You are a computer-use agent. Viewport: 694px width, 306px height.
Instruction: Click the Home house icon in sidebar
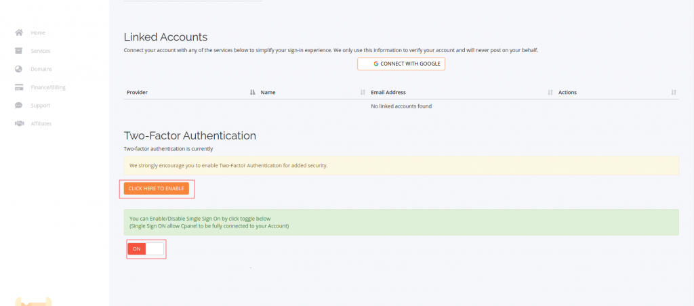19,32
